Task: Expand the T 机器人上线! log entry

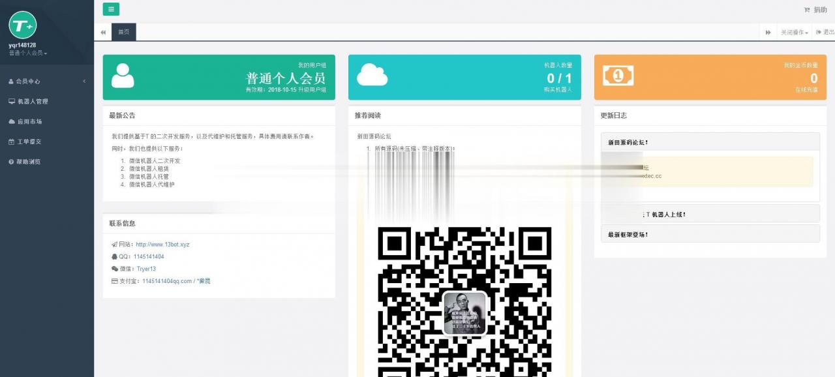Action: pyautogui.click(x=710, y=214)
